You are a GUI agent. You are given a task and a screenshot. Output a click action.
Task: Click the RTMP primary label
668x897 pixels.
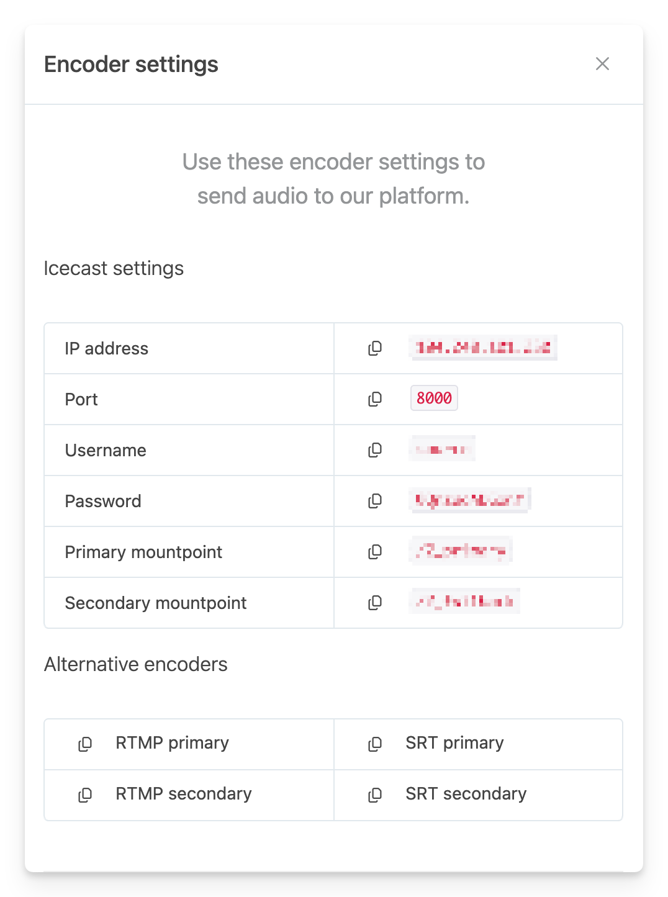pos(172,743)
